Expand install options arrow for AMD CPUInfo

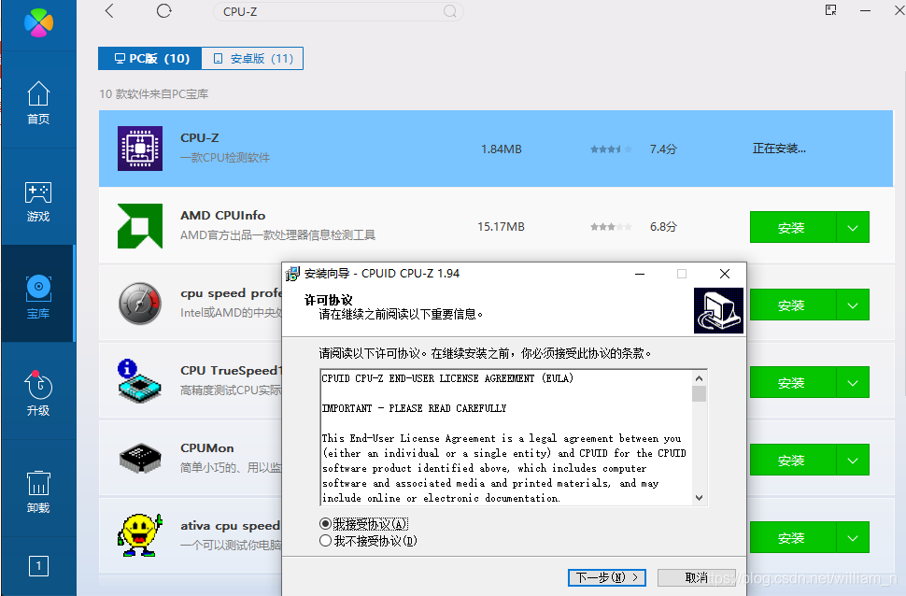(x=853, y=227)
